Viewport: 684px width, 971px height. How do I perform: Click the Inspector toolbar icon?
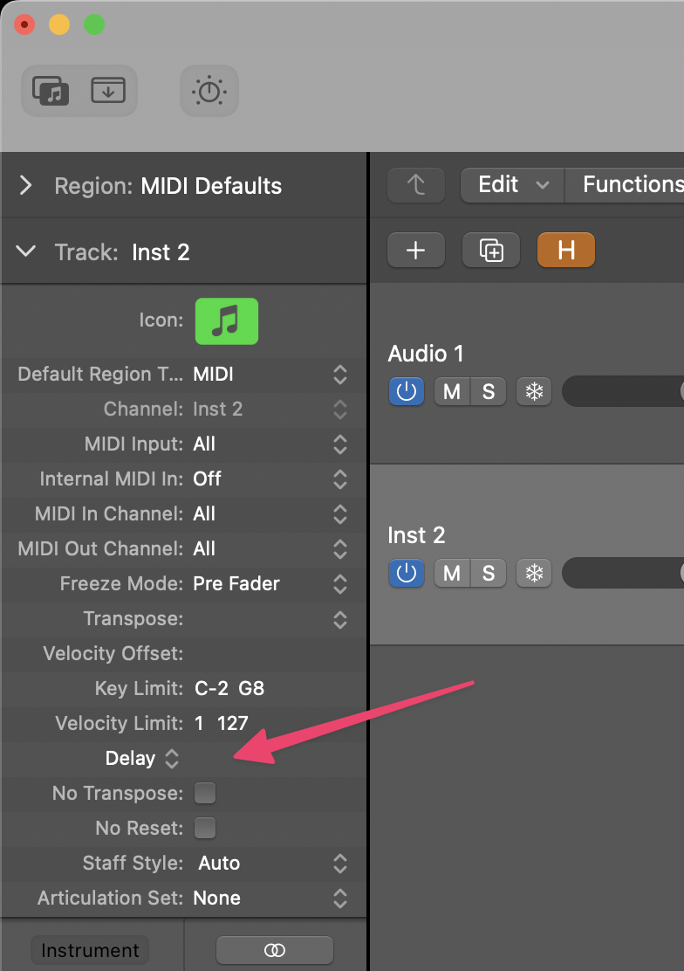coord(108,90)
